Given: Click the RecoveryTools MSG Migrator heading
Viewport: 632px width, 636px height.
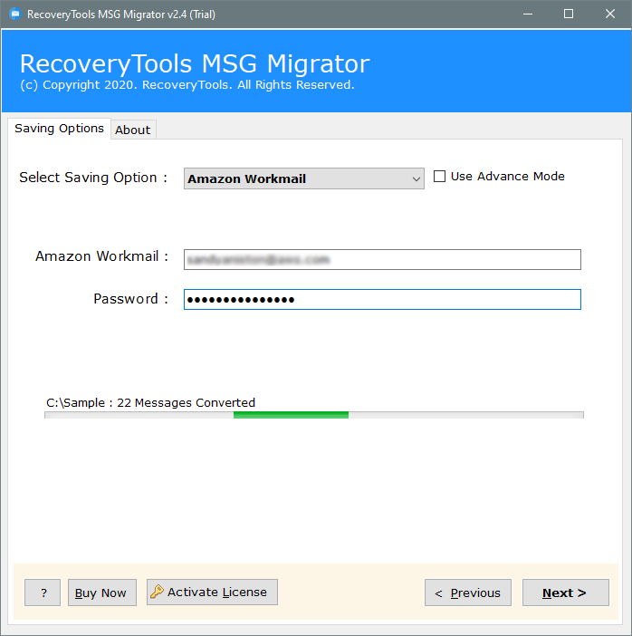Looking at the screenshot, I should pos(195,63).
